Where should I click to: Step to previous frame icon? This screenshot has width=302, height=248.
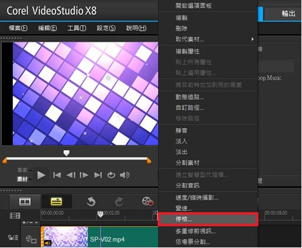point(71,175)
